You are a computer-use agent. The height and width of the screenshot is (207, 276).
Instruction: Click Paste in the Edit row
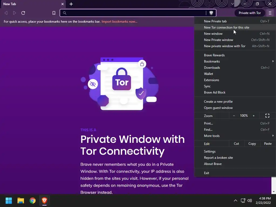click(268, 144)
